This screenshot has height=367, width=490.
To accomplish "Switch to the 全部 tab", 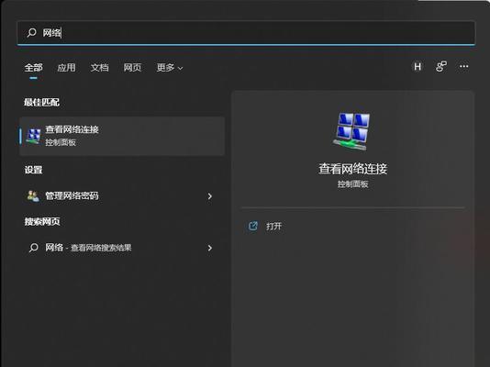I will pos(33,68).
